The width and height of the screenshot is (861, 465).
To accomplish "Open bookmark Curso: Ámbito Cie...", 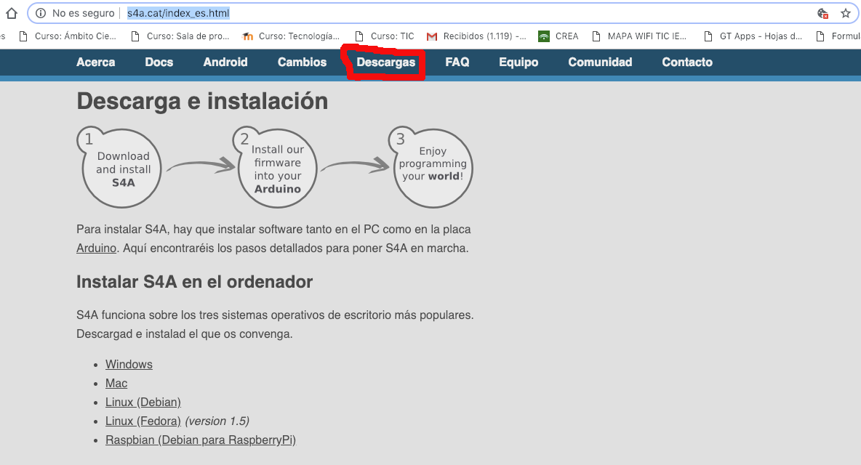I will pos(68,36).
